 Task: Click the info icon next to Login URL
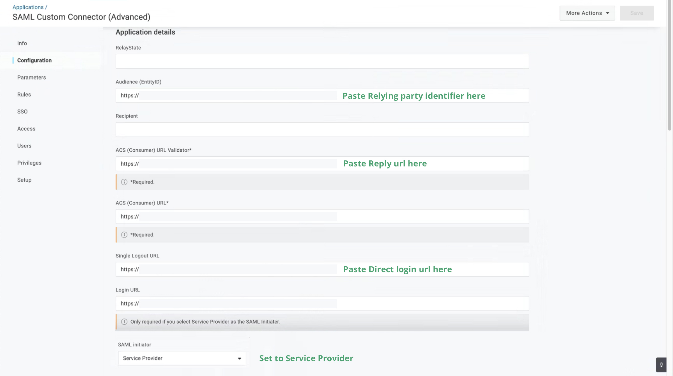coord(124,322)
